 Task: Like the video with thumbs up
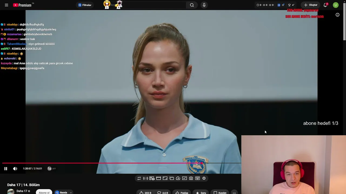pos(145,193)
